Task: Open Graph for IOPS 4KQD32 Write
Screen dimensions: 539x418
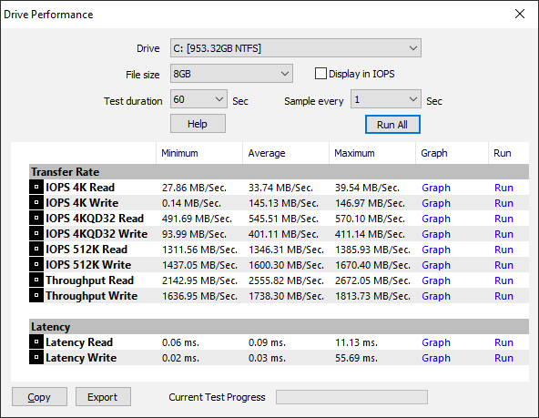Action: [x=436, y=234]
